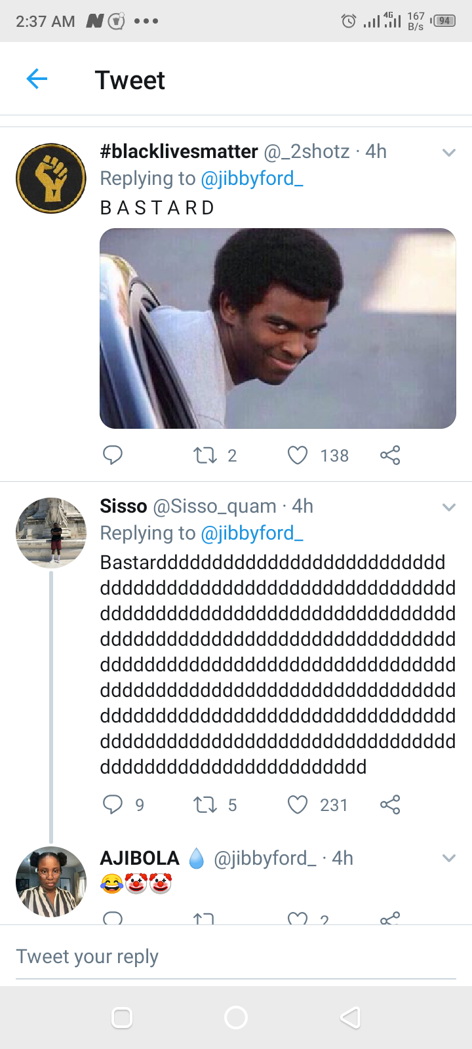Tap the Tweet your reply field
This screenshot has width=472, height=1049.
(x=236, y=957)
